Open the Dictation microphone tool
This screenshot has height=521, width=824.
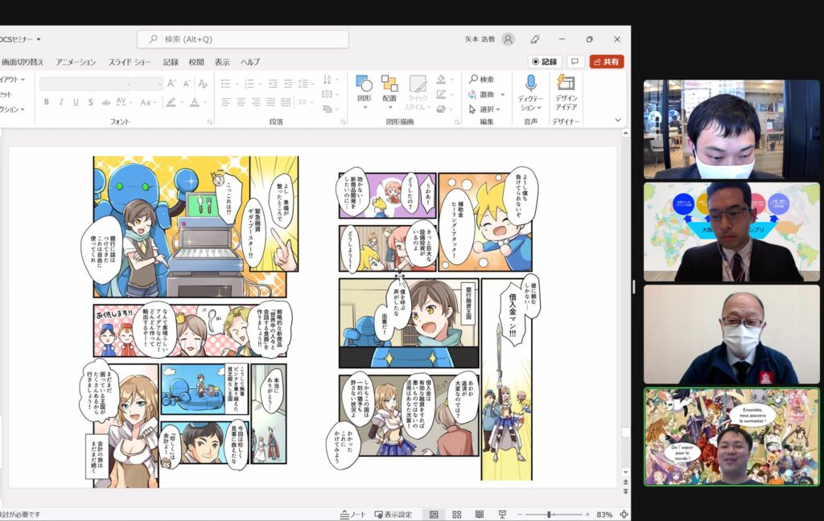click(x=531, y=93)
